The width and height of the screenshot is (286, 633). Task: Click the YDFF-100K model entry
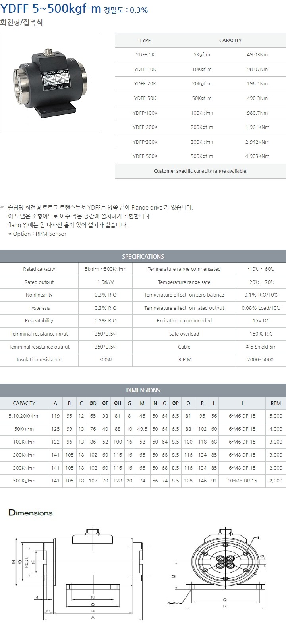click(145, 113)
